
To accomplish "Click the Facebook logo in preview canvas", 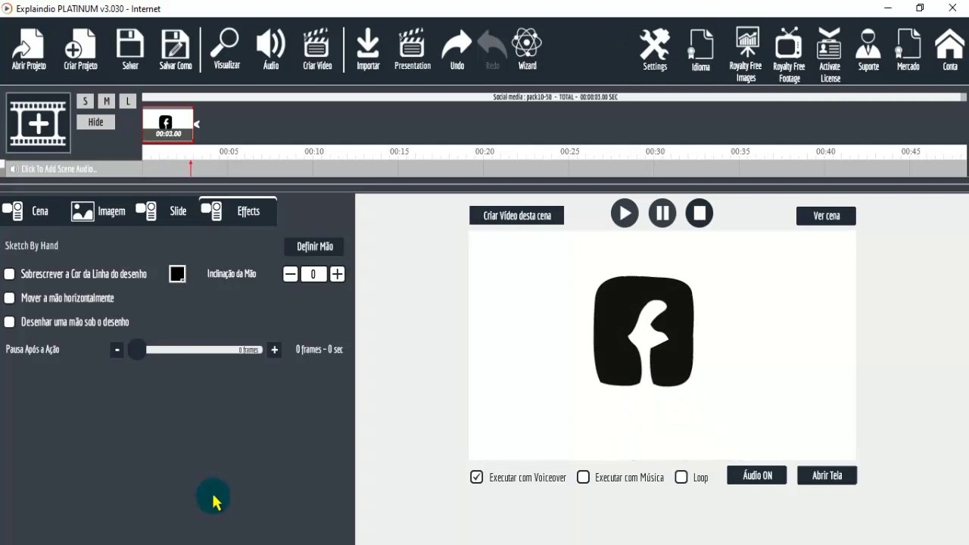I will pyautogui.click(x=643, y=332).
